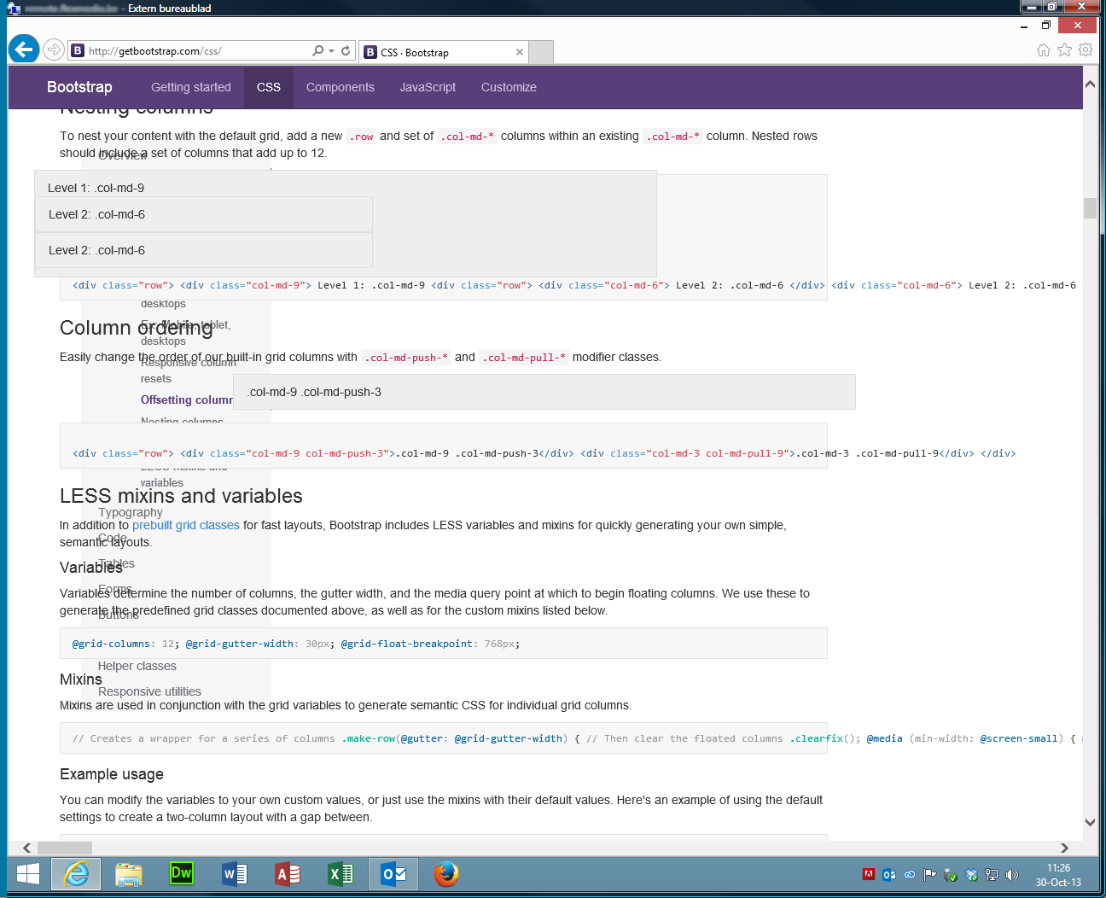1106x898 pixels.
Task: Open Action Center flag icon
Action: [x=930, y=874]
